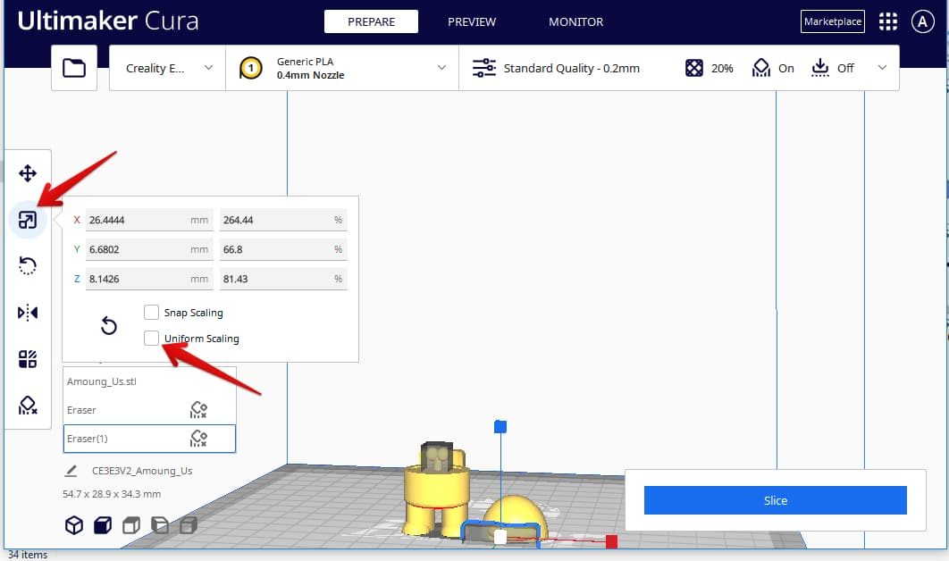Click the red X-axis scale handle
Screen dimensions: 949x561
click(x=611, y=541)
